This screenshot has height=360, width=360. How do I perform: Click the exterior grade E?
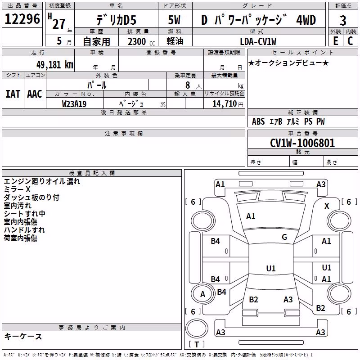(x=336, y=41)
